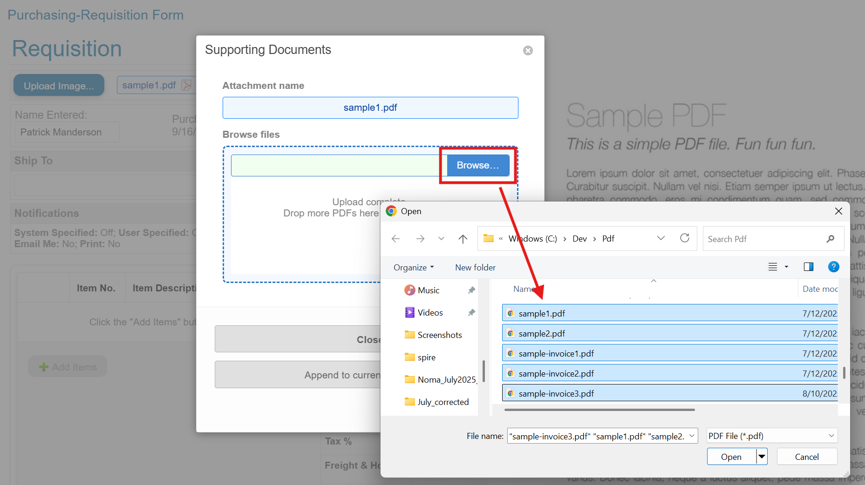Click the blue Browse... button
The image size is (865, 485).
tap(477, 165)
